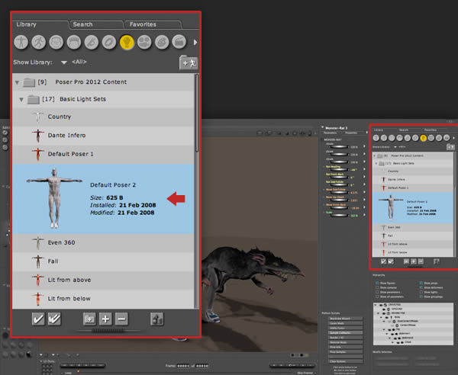Screen dimensions: 458x375
Task: Open Hands category in enlarged Library panel
Action: (x=92, y=42)
